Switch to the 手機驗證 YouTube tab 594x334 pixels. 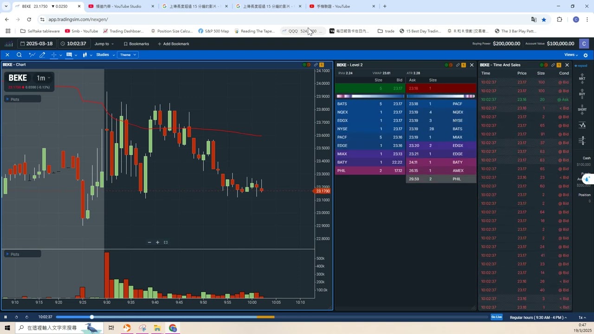click(x=342, y=6)
